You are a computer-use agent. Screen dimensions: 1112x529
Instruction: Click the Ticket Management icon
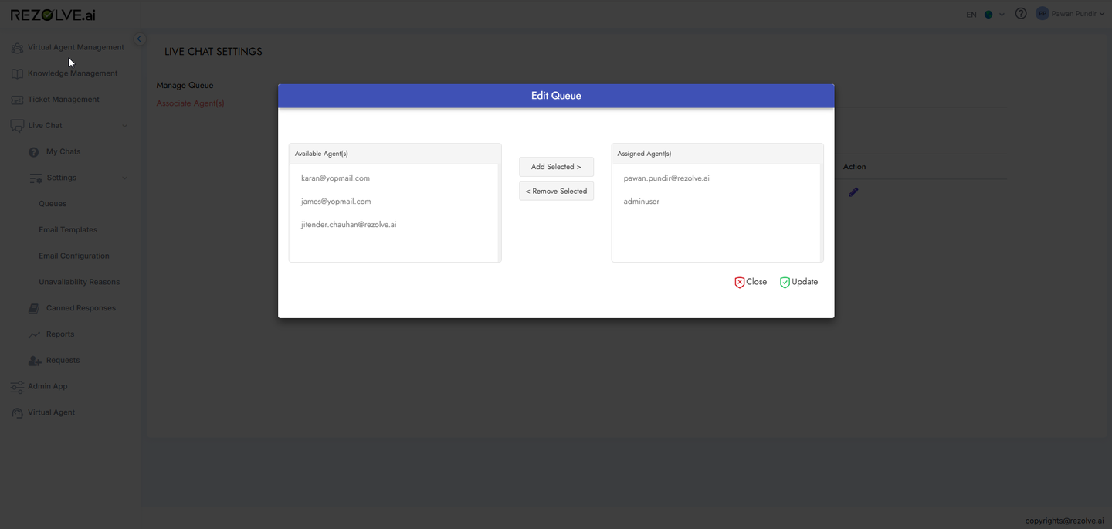(17, 100)
